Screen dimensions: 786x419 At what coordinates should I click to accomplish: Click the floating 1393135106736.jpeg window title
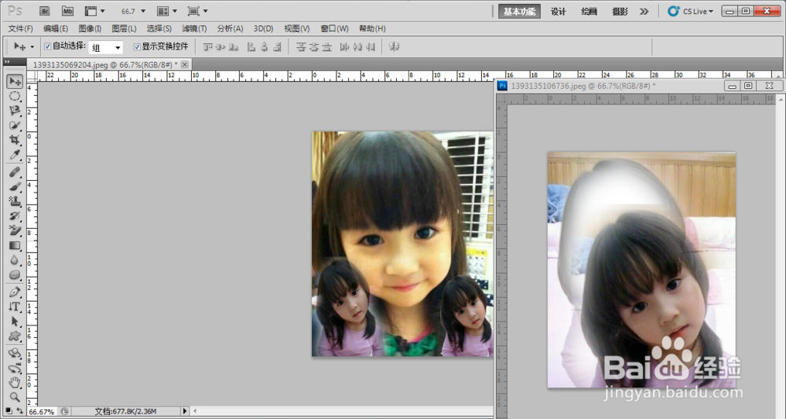click(x=583, y=86)
